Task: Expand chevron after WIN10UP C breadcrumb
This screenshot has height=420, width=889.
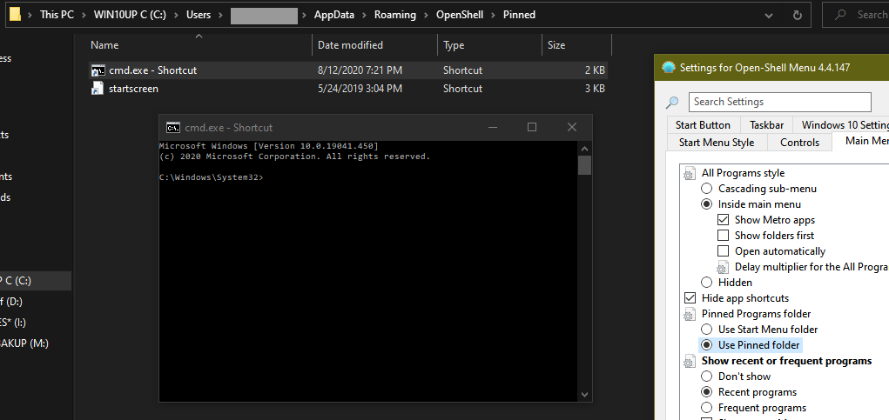Action: (177, 15)
